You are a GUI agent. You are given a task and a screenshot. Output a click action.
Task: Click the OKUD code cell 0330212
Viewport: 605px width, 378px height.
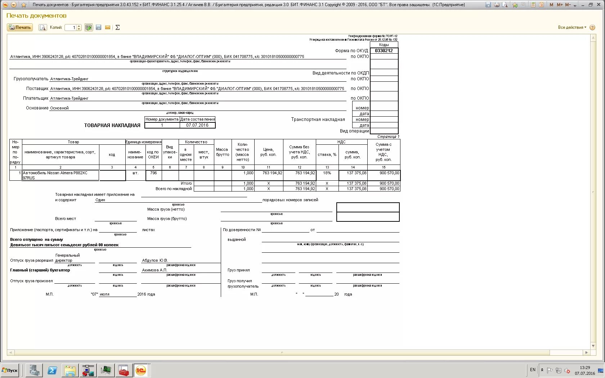(x=384, y=51)
